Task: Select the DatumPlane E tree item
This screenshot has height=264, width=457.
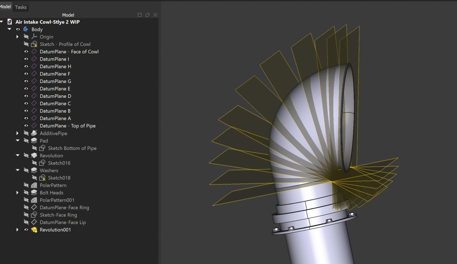Action: pos(55,89)
